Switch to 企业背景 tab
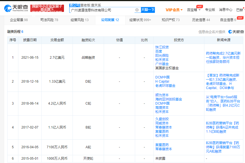Screen dimensions: 245x163 (x=19, y=20)
